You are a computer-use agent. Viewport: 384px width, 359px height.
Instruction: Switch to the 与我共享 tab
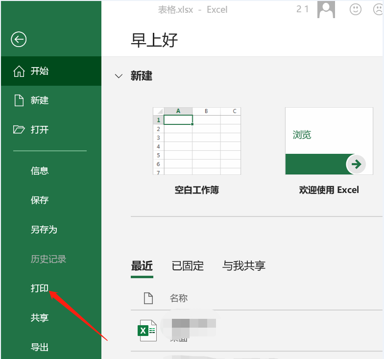click(x=244, y=266)
